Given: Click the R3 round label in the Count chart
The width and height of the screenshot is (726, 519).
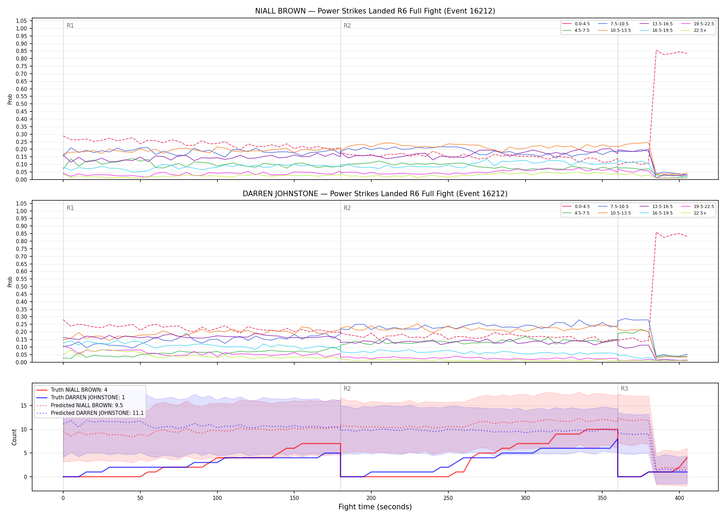Looking at the screenshot, I should click(x=624, y=389).
